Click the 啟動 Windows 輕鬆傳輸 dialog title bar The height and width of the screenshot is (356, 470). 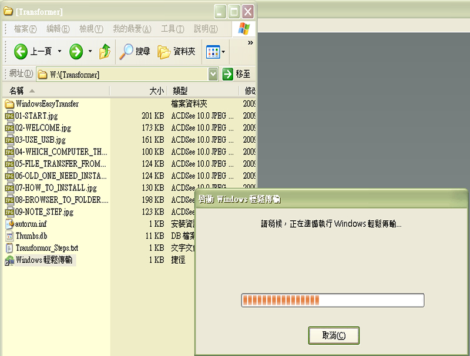331,199
